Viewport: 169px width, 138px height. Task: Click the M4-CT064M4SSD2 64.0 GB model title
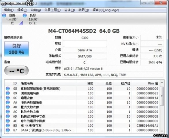tap(84, 31)
